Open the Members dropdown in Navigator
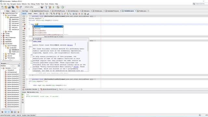The image size is (208, 117). coord(6,66)
